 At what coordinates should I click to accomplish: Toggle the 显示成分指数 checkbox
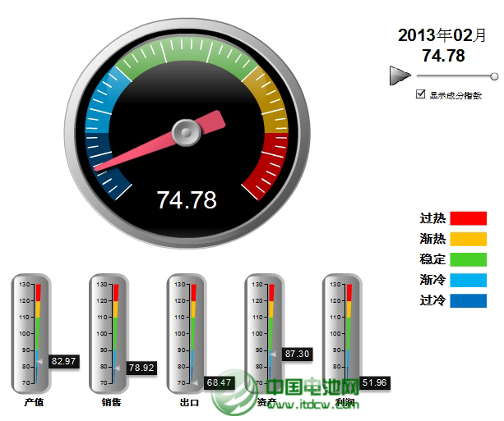tap(422, 94)
